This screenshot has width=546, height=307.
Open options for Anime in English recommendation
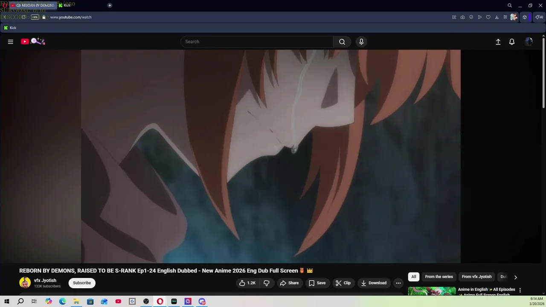point(520,290)
